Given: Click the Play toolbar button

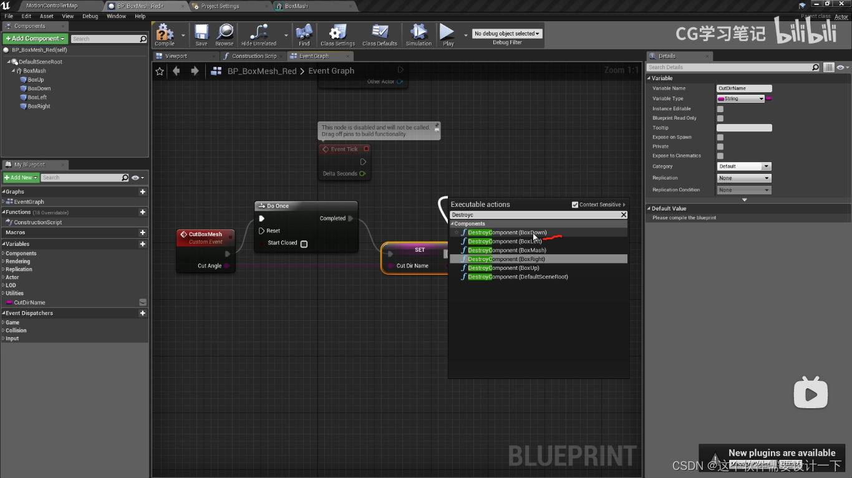Looking at the screenshot, I should click(x=448, y=35).
